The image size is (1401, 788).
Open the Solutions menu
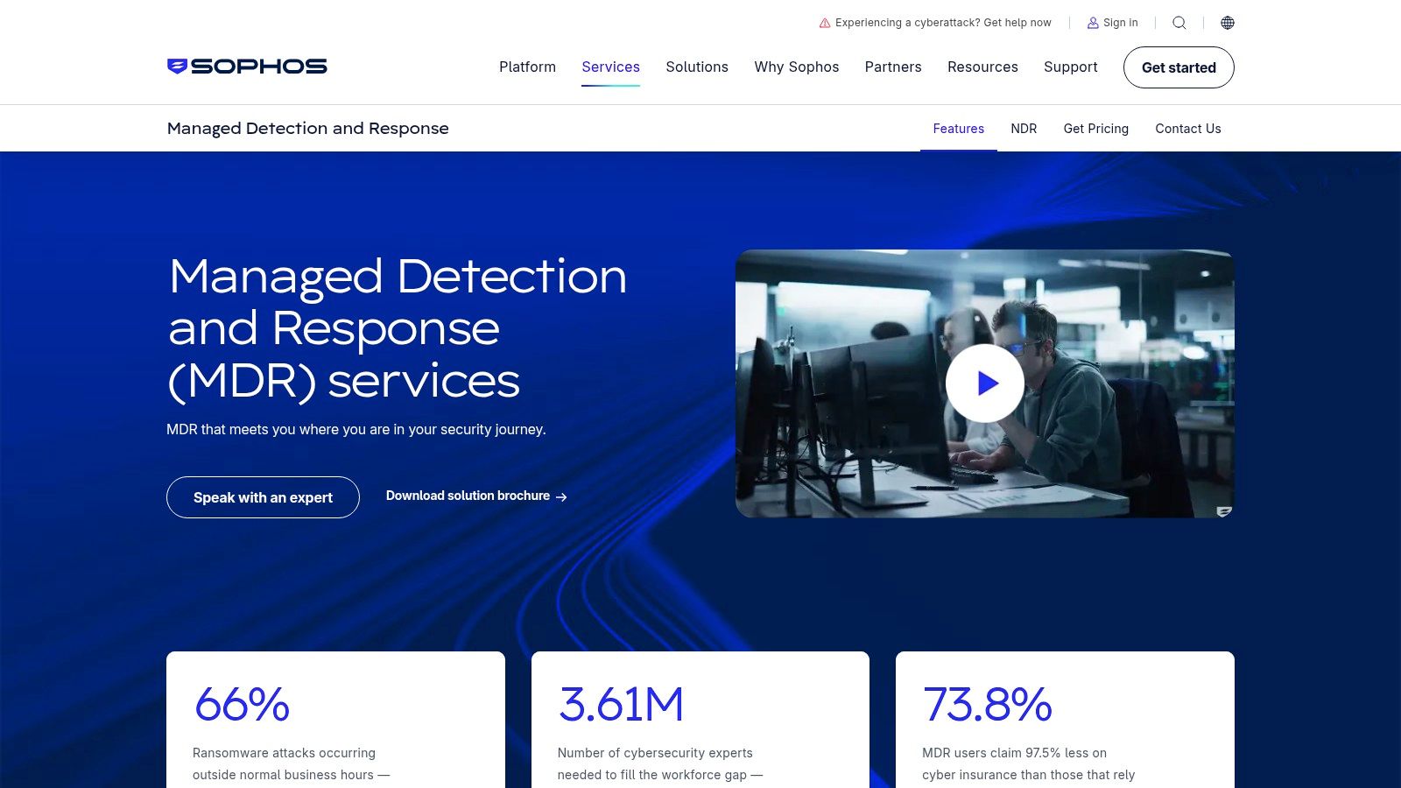pos(697,67)
